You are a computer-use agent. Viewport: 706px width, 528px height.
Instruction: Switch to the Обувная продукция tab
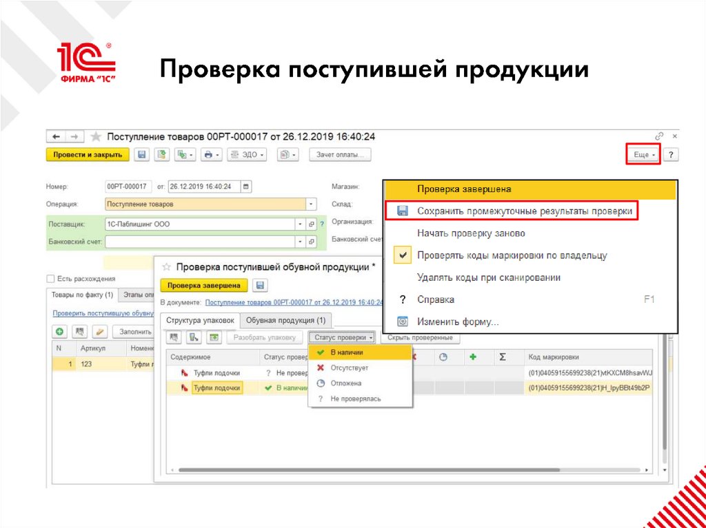(x=287, y=320)
